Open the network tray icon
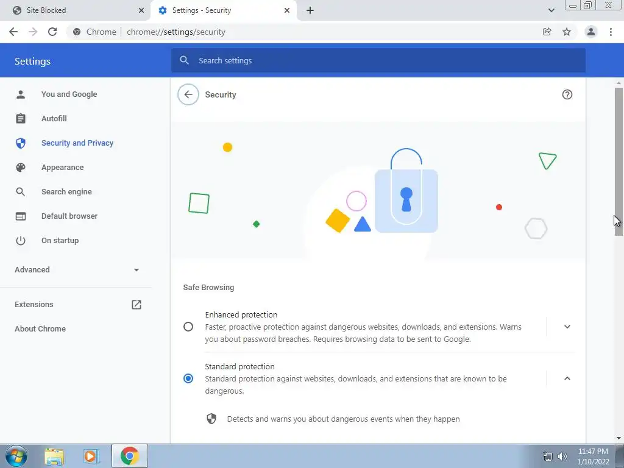 pos(548,456)
